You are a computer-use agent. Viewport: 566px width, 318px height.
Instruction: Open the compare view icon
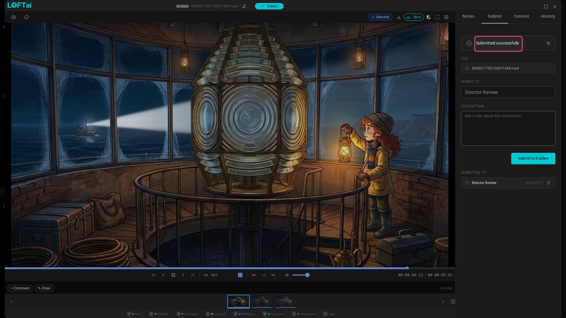428,17
